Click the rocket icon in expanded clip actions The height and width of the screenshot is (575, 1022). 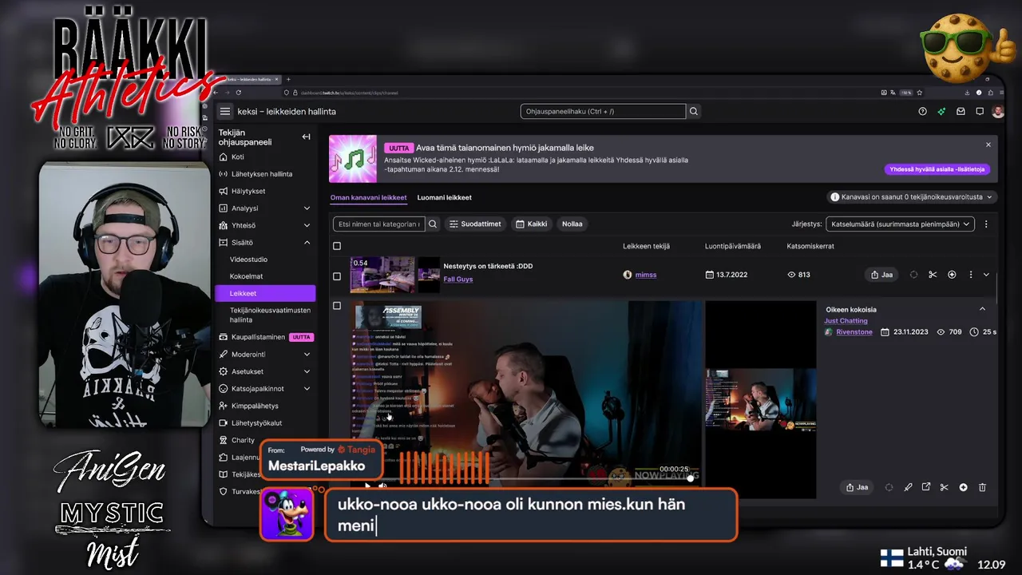pos(908,487)
